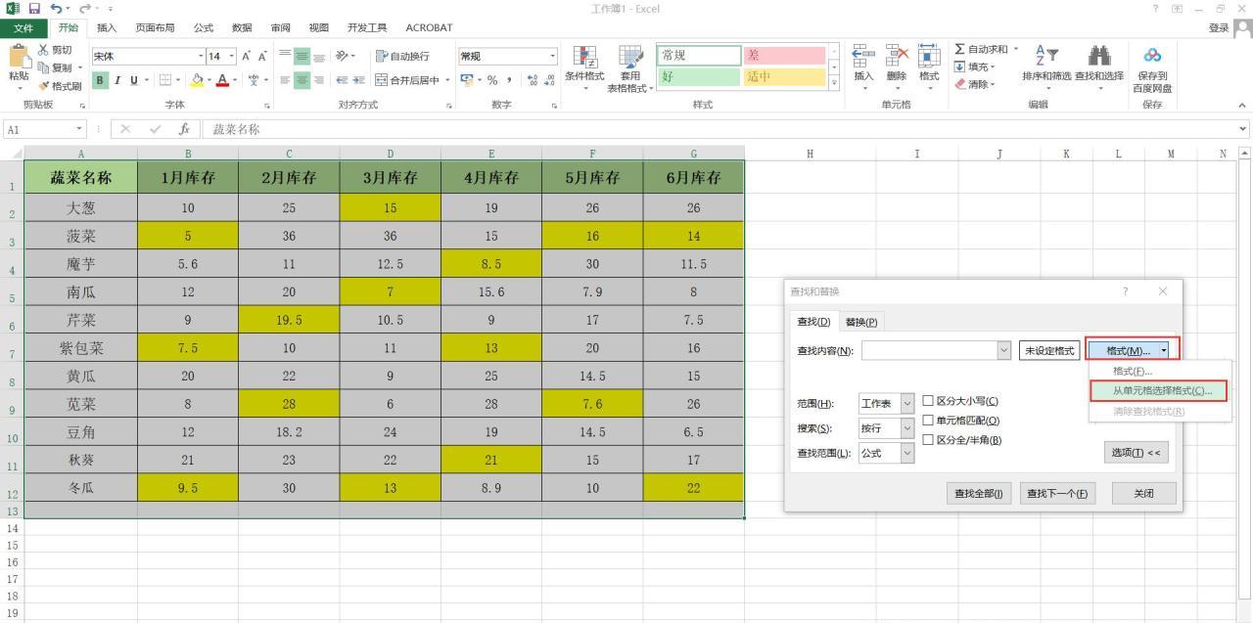Open Conditional Formatting (条件格式)
This screenshot has height=623, width=1253.
click(x=584, y=68)
